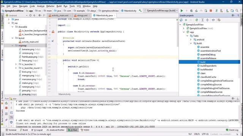This screenshot has height=136, width=243.
Task: Hide the Gradle projects panel
Action: (x=238, y=15)
